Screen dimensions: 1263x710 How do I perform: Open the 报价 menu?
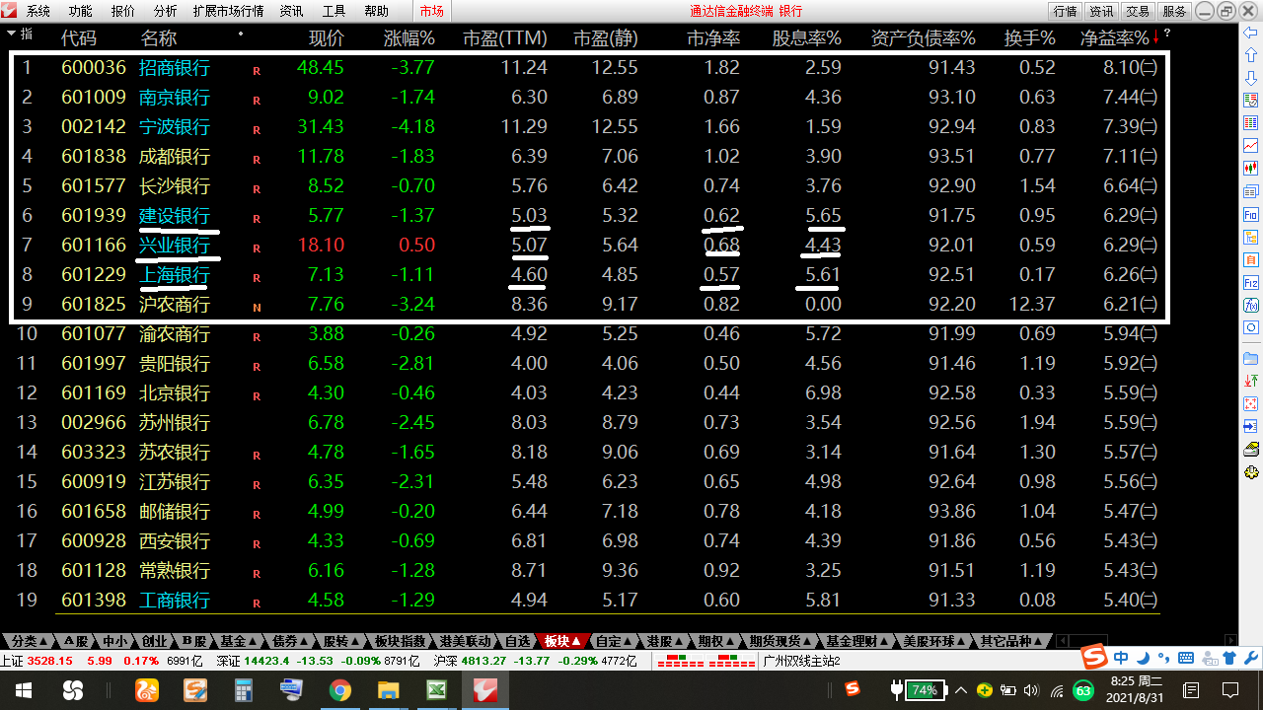(123, 11)
